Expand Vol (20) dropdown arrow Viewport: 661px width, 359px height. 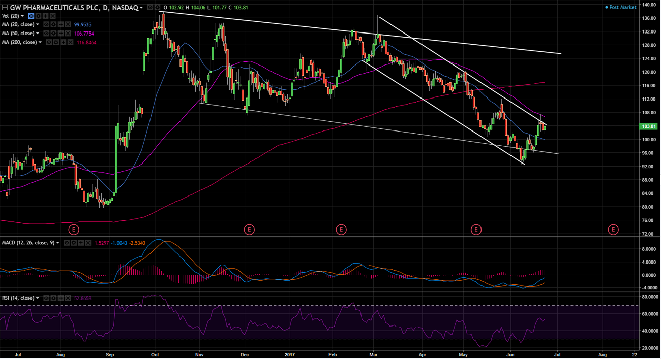tap(22, 16)
